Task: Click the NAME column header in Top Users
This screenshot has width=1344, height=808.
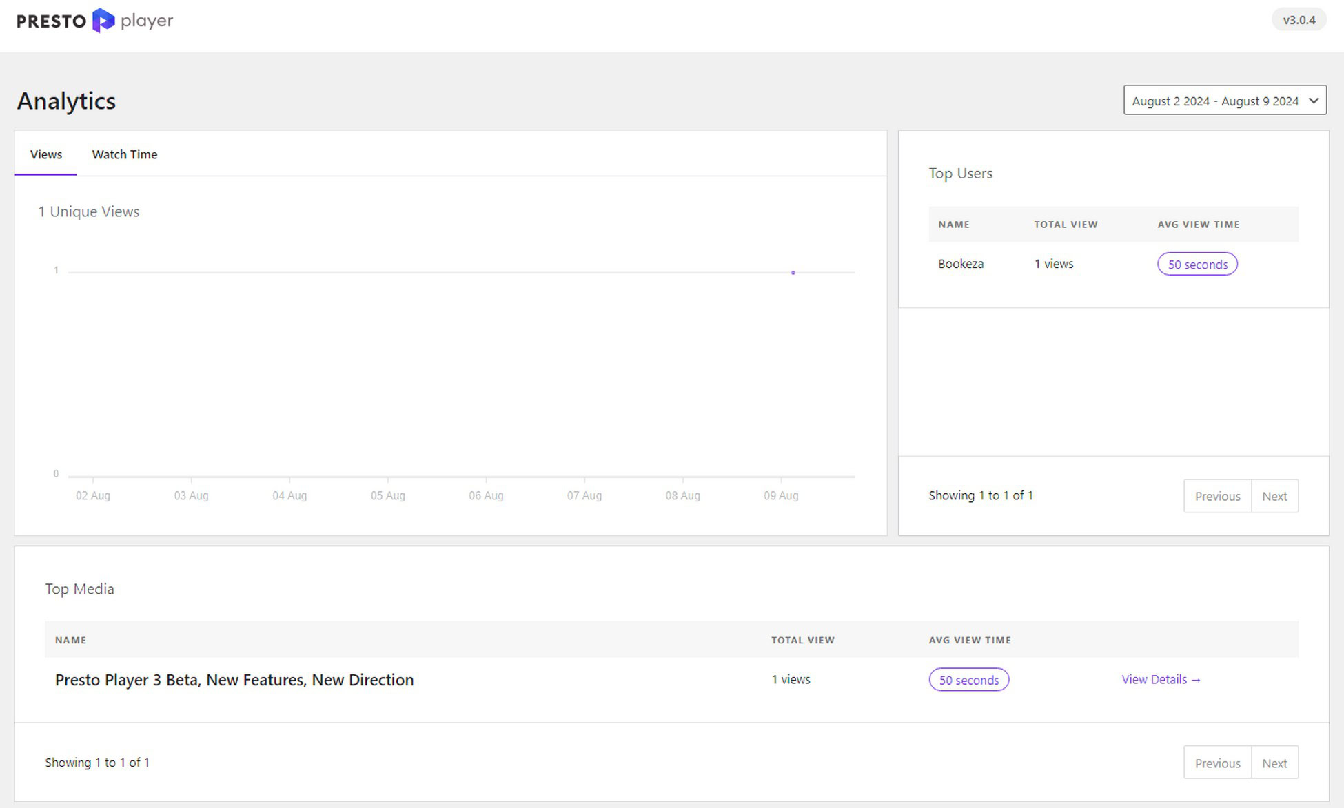Action: (954, 225)
